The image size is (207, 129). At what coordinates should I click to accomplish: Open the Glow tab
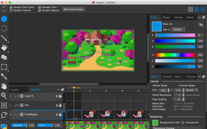pyautogui.click(x=177, y=77)
